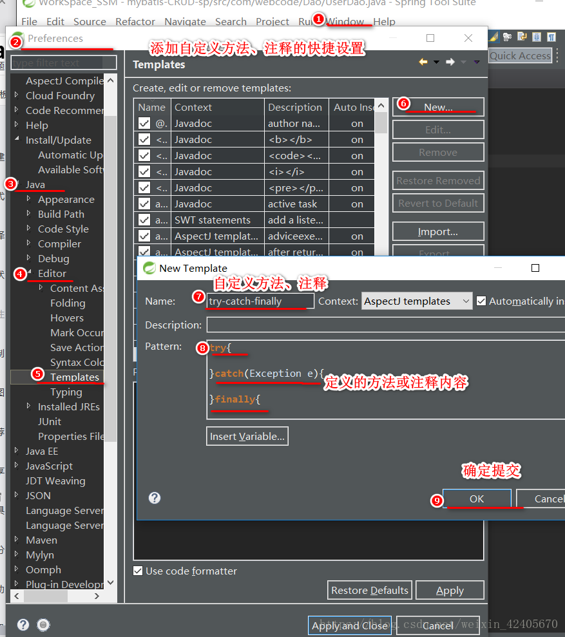Click the oomph record preferences circle icon
565x637 pixels.
point(44,624)
